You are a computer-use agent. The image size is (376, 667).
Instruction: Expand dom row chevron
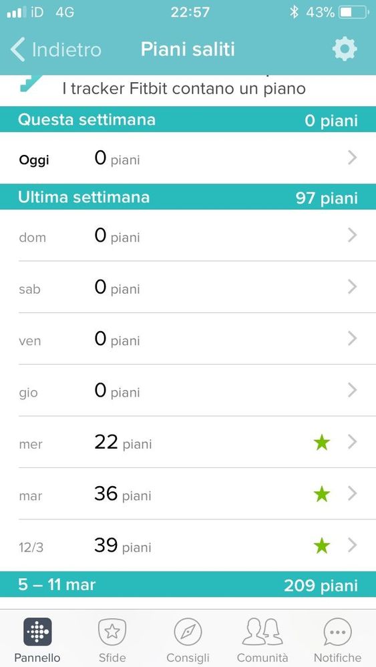352,235
